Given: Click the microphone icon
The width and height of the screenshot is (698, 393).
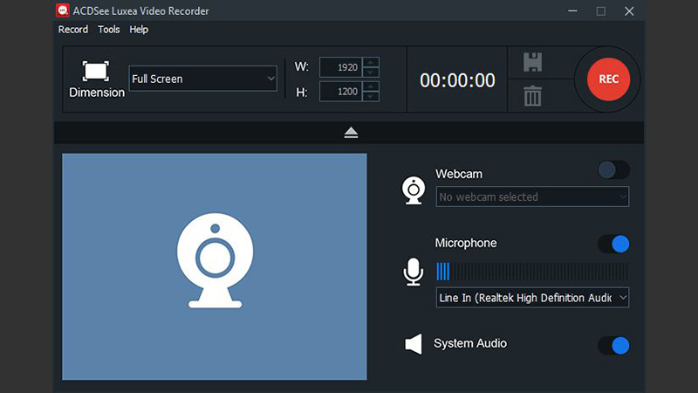Looking at the screenshot, I should [413, 272].
